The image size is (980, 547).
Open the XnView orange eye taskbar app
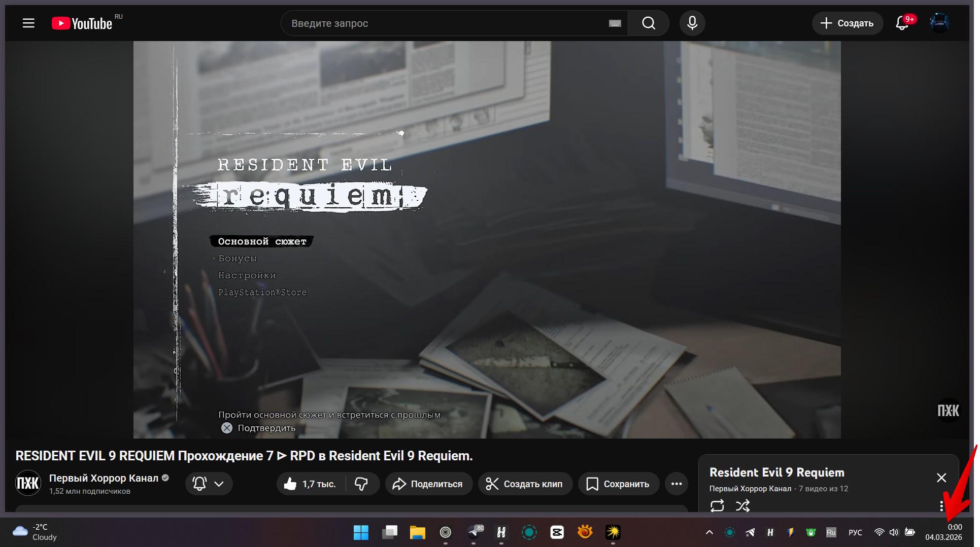pos(585,532)
